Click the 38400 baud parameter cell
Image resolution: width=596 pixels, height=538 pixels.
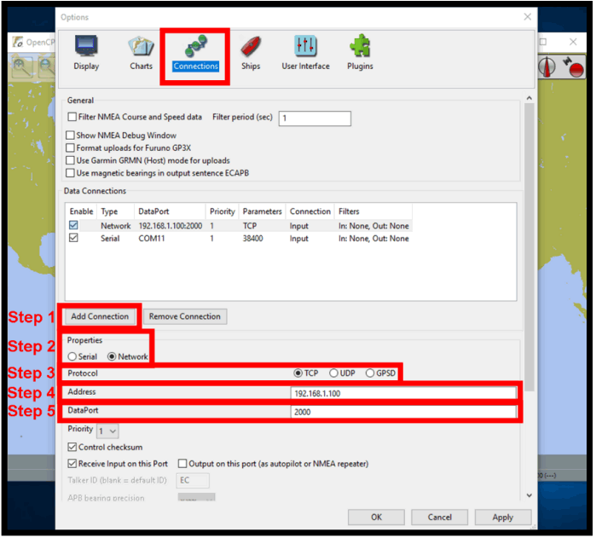click(x=252, y=239)
